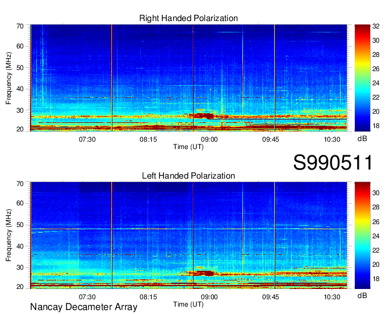Click the '50' frequency tick of Right Handed plot
Screen dimensions: 386x314
[20, 68]
